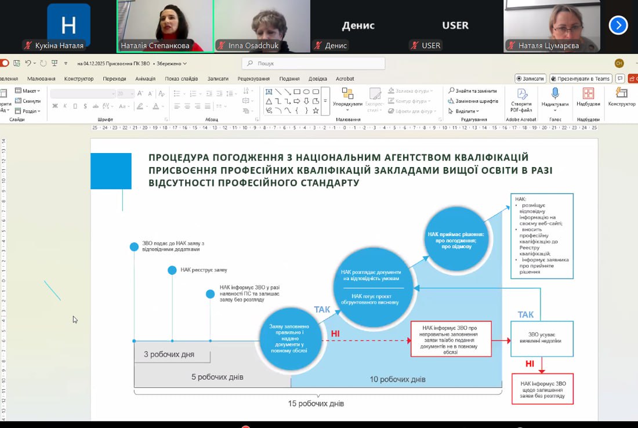Toggle Bold (Ж) formatting
Image resolution: width=638 pixels, height=428 pixels.
click(55, 106)
